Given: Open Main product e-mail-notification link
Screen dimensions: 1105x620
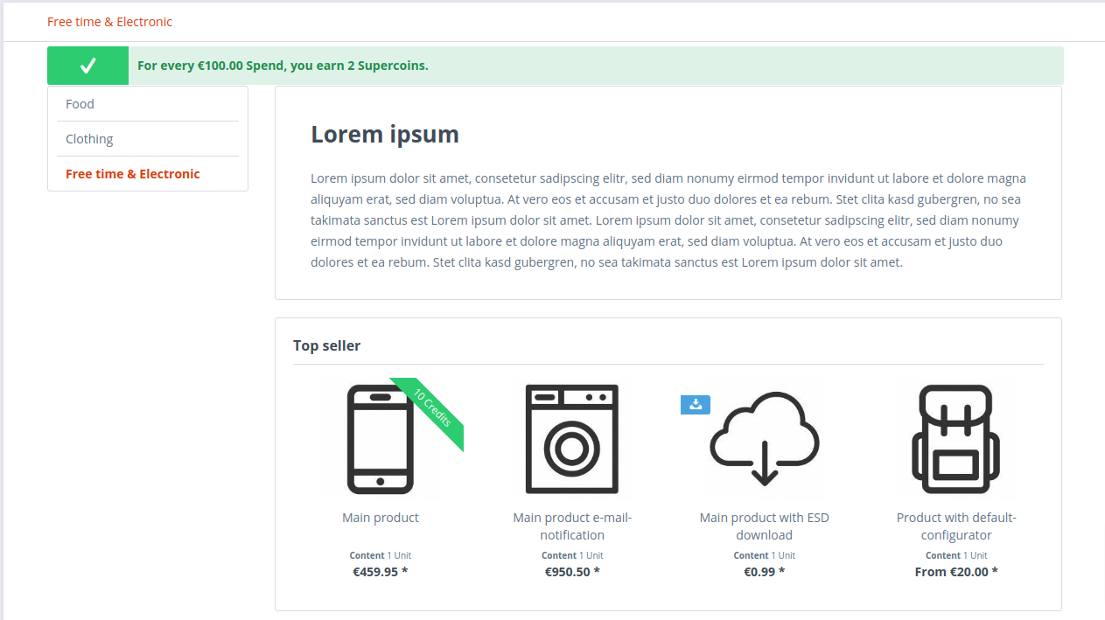Looking at the screenshot, I should tap(572, 526).
